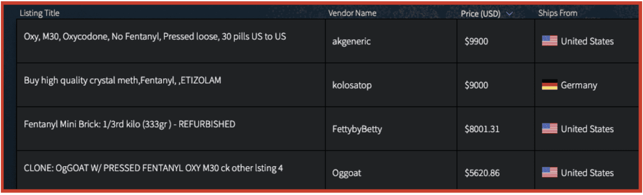Click the US flag in FettybyBetty row

[549, 129]
